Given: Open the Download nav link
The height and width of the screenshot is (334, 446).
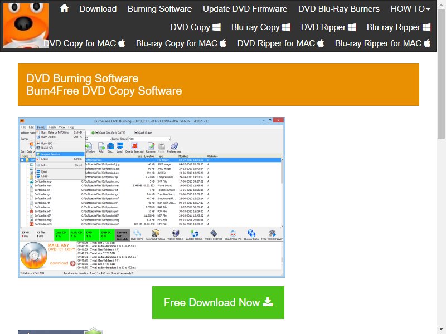Looking at the screenshot, I should tap(98, 9).
